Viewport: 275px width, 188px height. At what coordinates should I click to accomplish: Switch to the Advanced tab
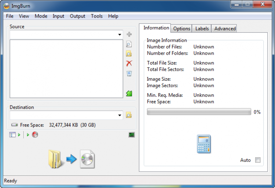[x=225, y=29]
